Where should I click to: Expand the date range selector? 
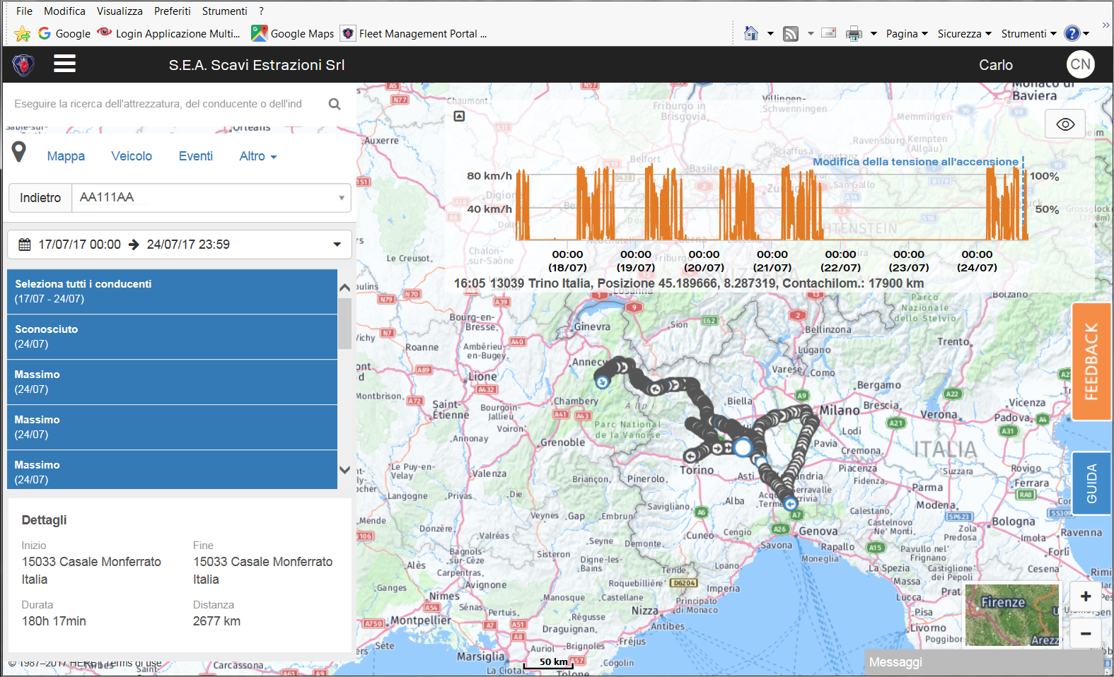click(180, 245)
